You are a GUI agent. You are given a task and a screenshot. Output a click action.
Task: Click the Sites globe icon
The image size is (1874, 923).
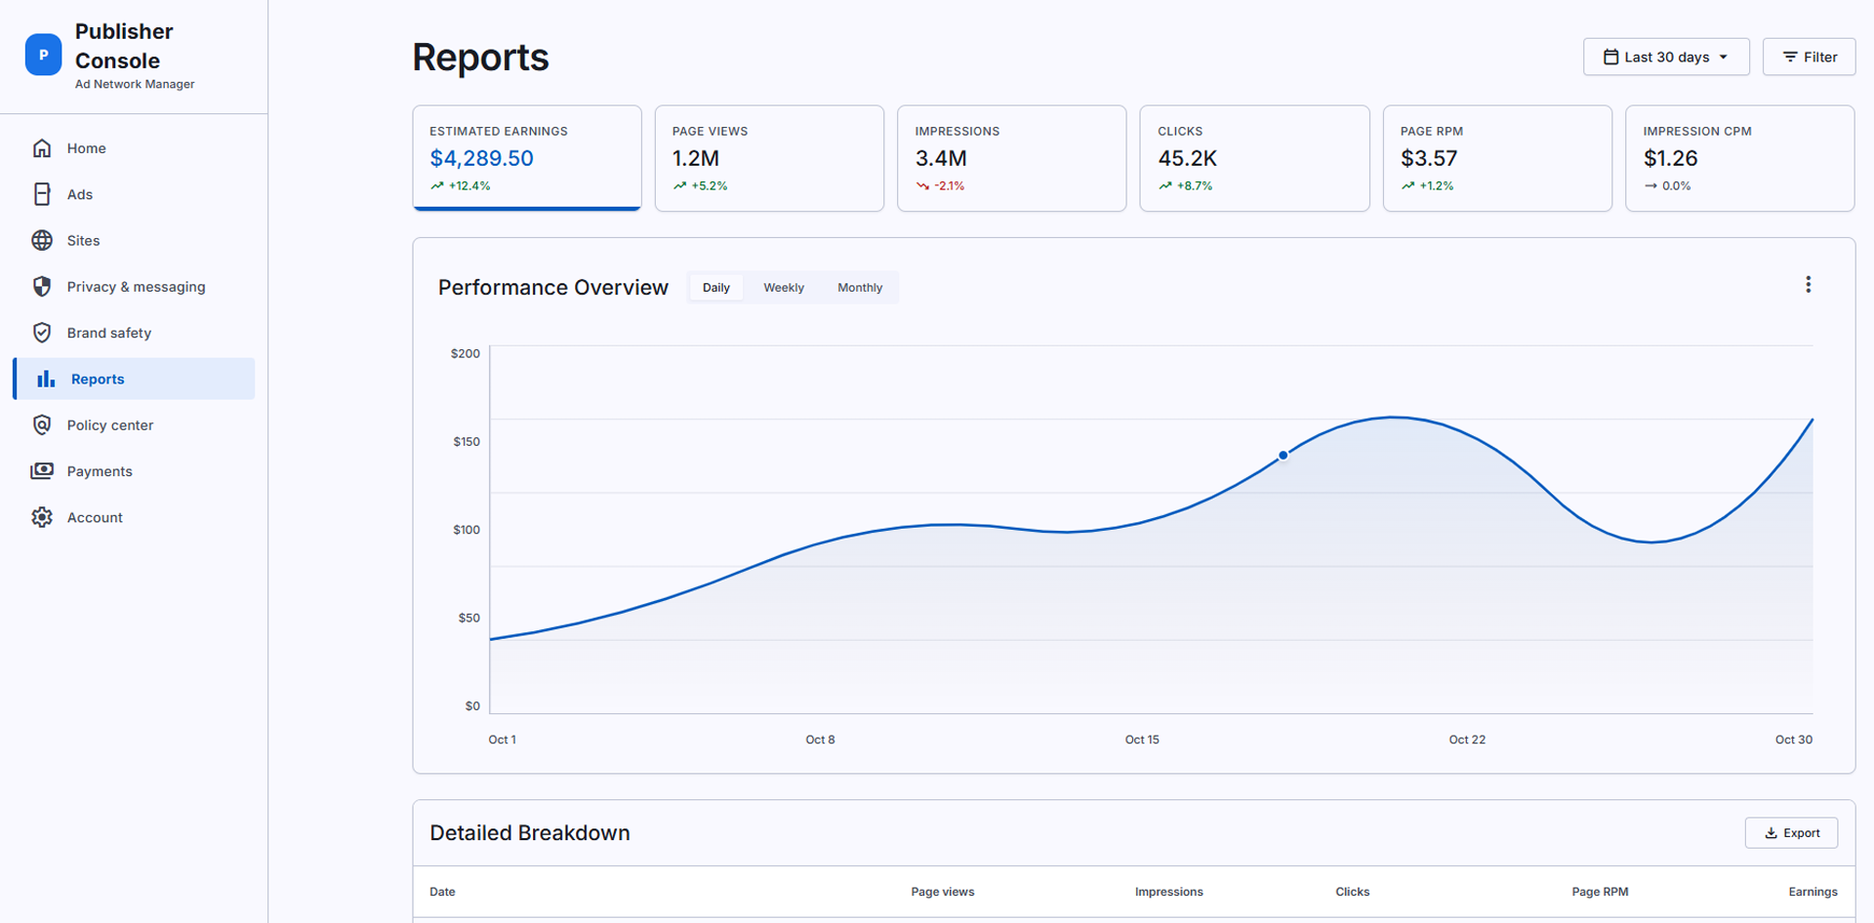coord(42,240)
